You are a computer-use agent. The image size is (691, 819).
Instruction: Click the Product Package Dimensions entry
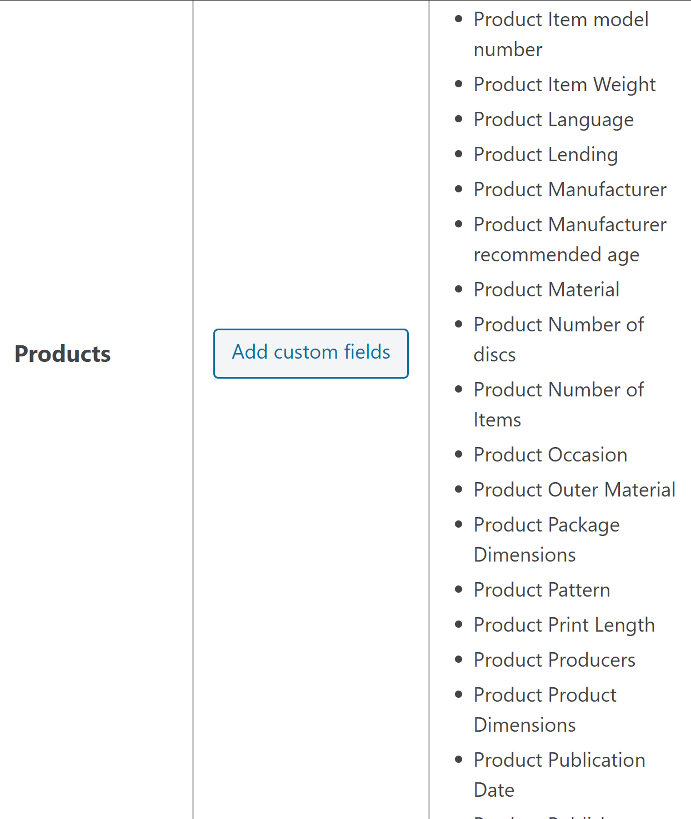pos(547,525)
